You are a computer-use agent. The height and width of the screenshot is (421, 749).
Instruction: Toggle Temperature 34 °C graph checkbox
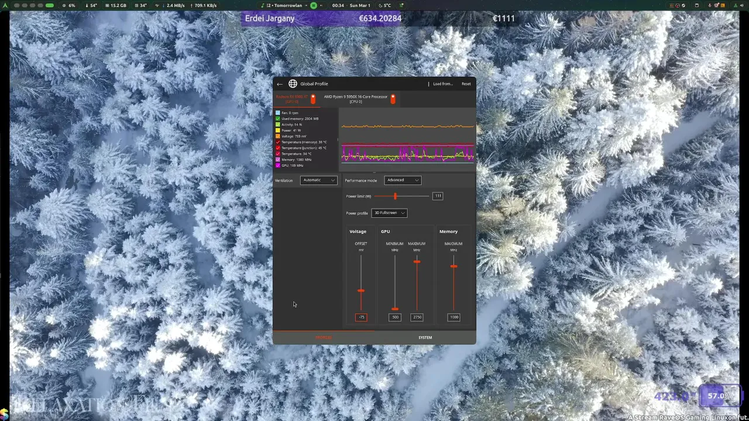coord(278,154)
